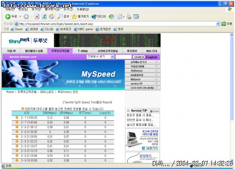Click orange icon of row 2-7 13:43:44
Viewport: 235px width, 169px height.
[x=17, y=122]
